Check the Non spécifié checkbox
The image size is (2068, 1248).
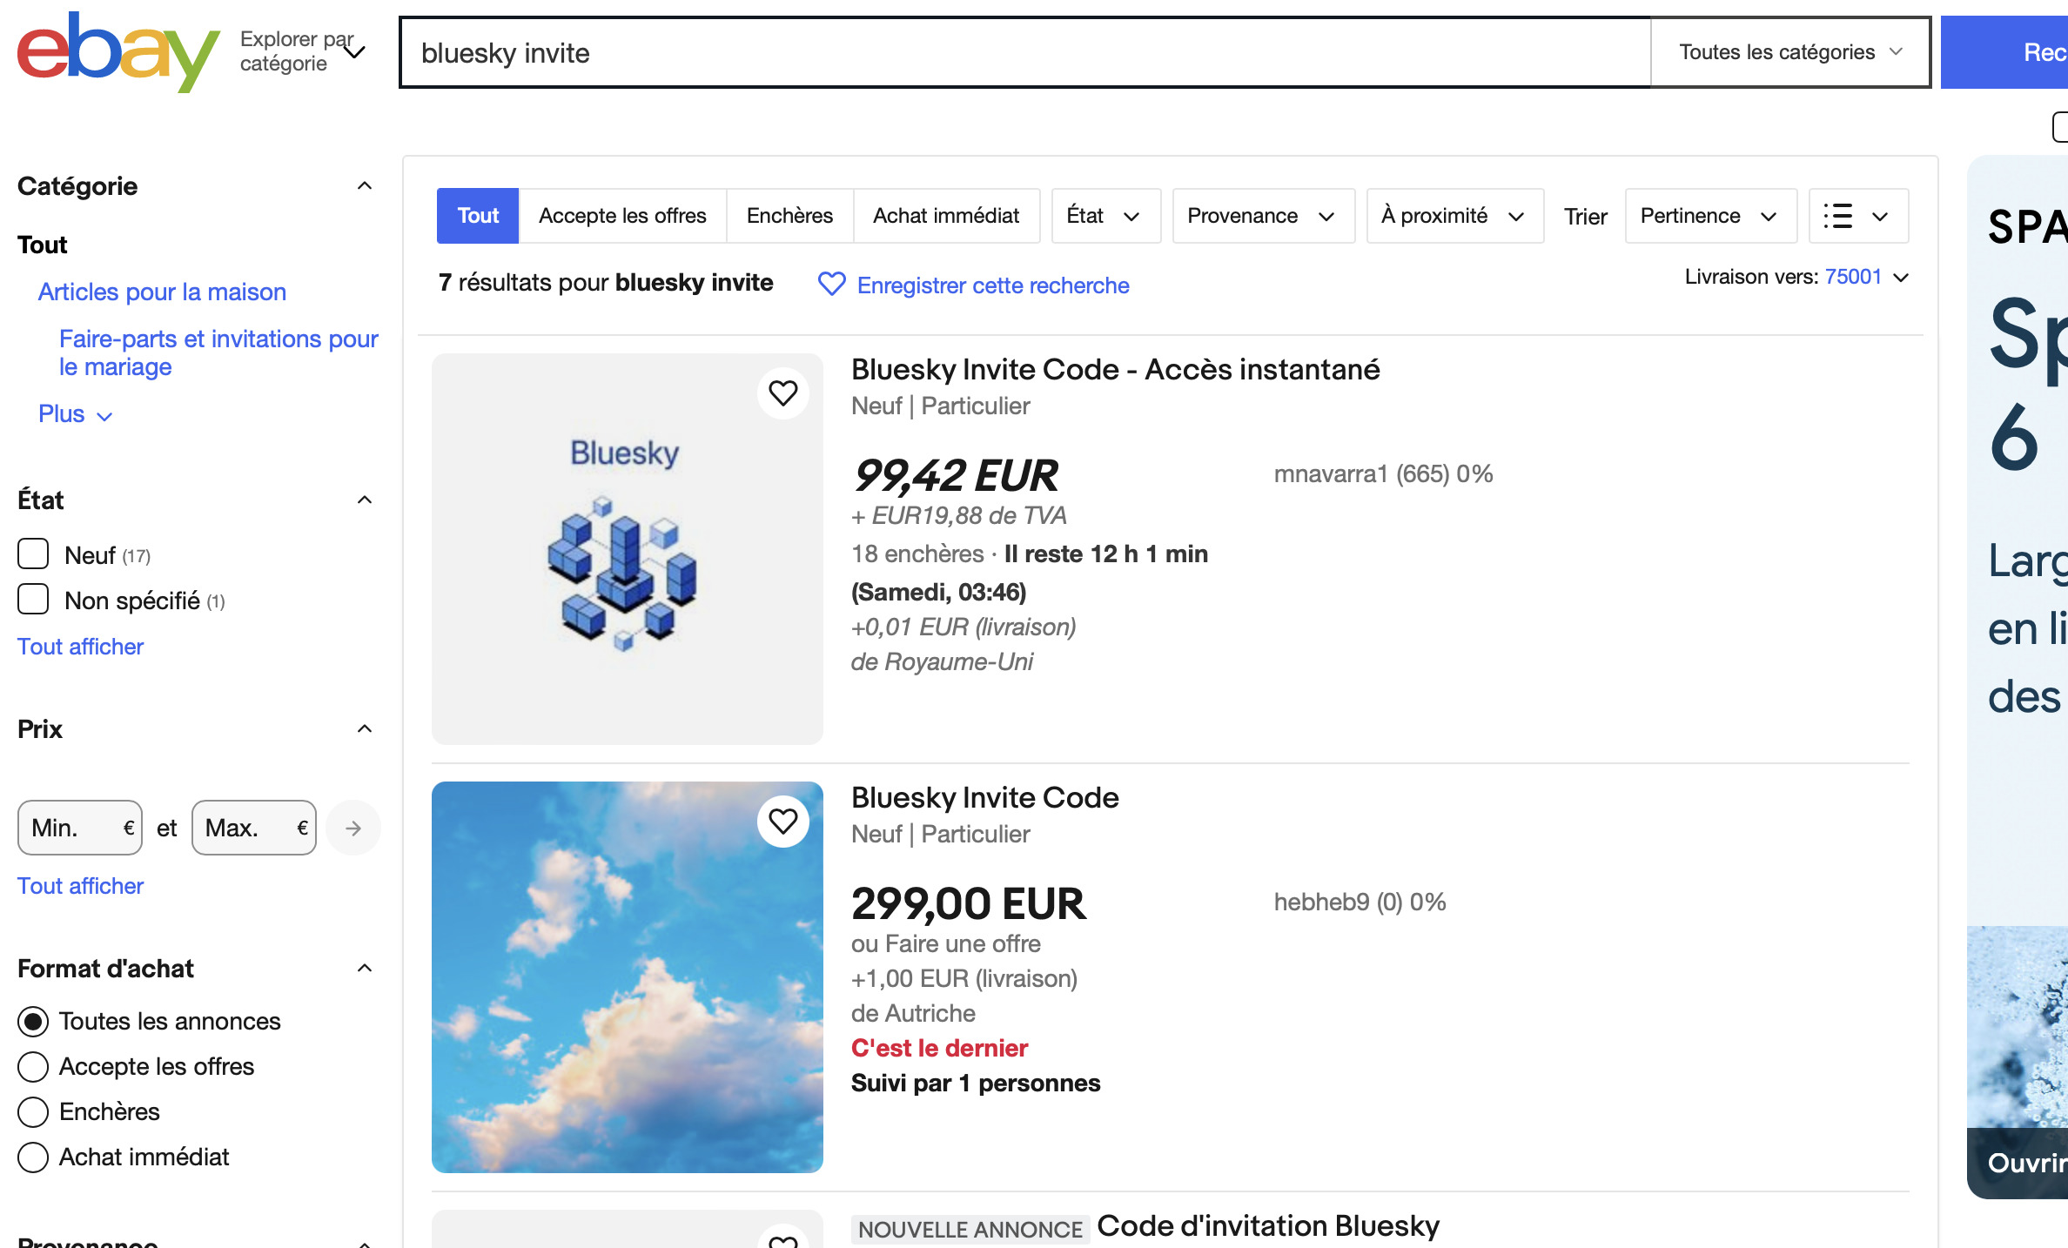33,600
